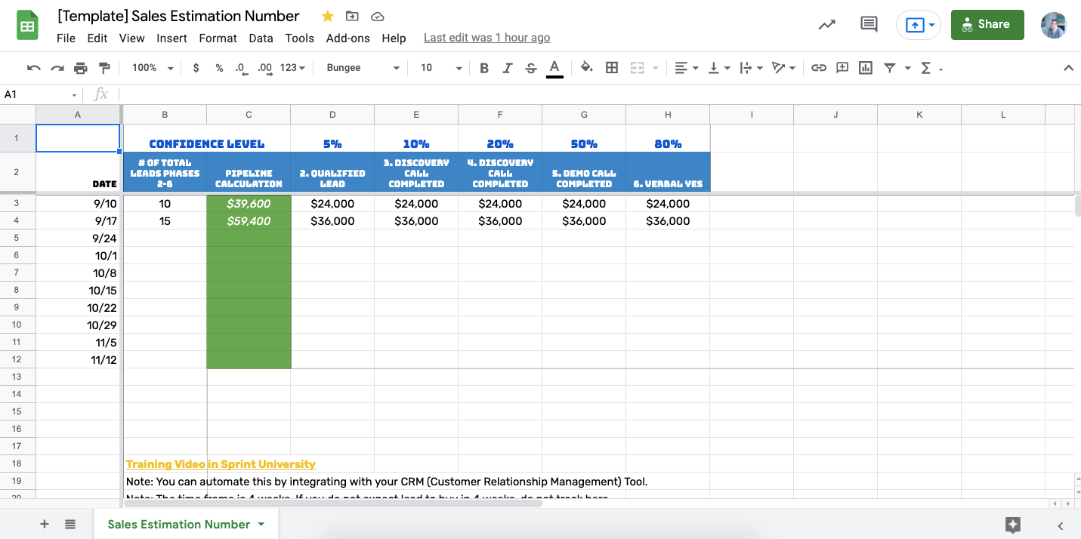Toggle strikethrough formatting
The height and width of the screenshot is (539, 1081).
coord(531,68)
